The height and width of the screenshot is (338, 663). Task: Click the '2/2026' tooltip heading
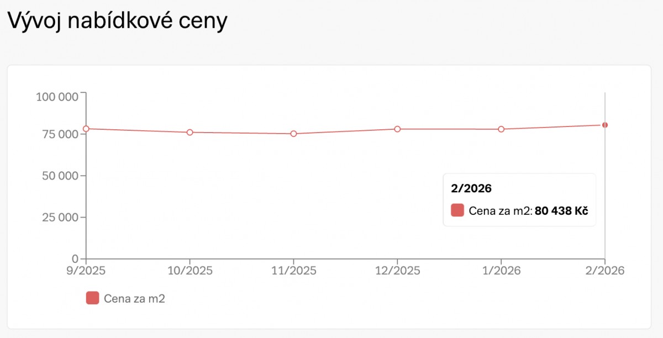pyautogui.click(x=471, y=188)
